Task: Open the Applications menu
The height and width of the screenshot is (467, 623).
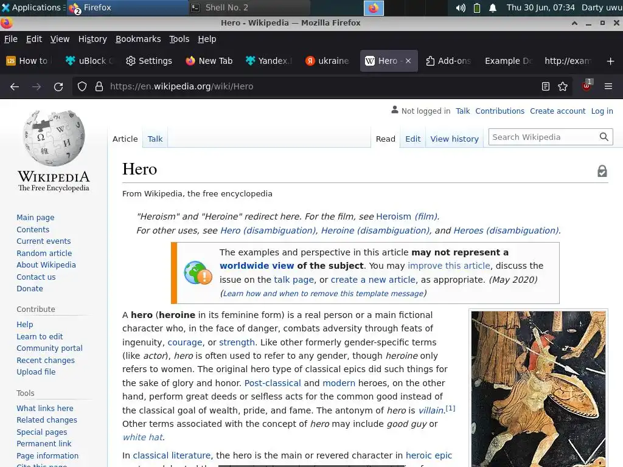Action: (33, 7)
